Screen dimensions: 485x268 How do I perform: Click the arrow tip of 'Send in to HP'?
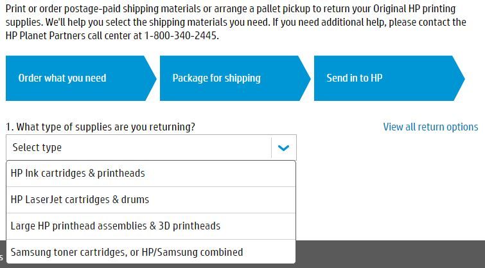click(460, 78)
